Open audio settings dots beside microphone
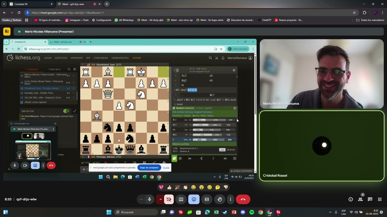The height and width of the screenshot is (217, 387). coord(141,199)
